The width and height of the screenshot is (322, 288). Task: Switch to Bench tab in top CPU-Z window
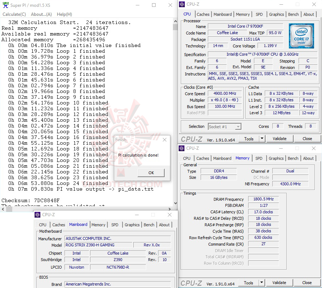[293, 14]
